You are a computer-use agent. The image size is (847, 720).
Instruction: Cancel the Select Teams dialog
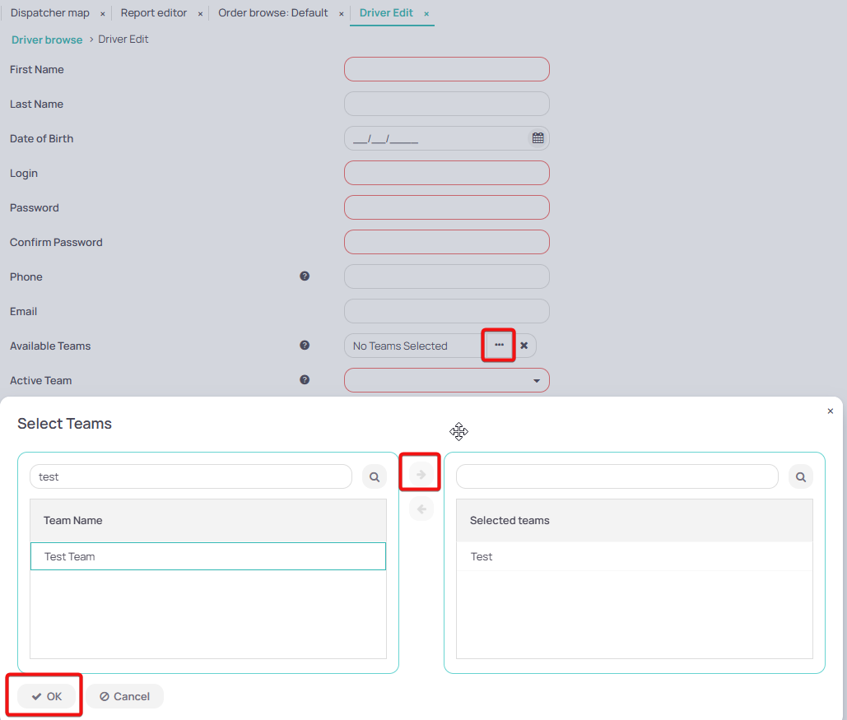pyautogui.click(x=124, y=695)
